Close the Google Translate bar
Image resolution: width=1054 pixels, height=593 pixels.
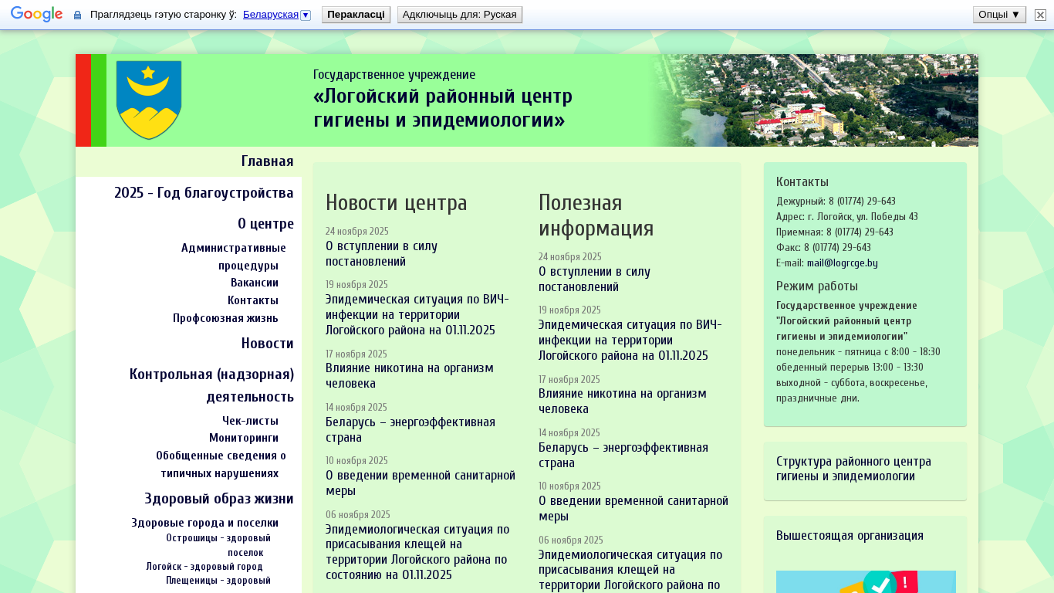(x=1040, y=15)
